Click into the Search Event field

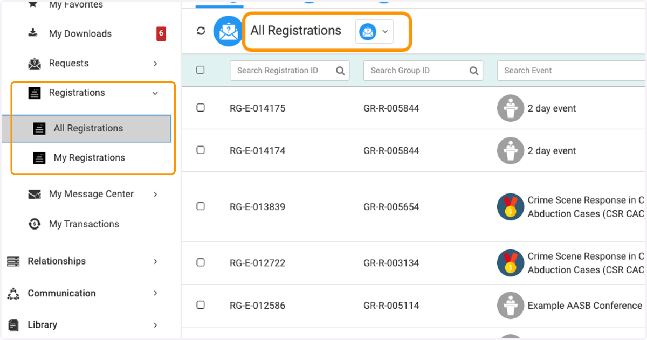572,71
